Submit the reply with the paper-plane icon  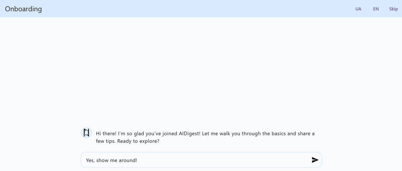pos(315,160)
